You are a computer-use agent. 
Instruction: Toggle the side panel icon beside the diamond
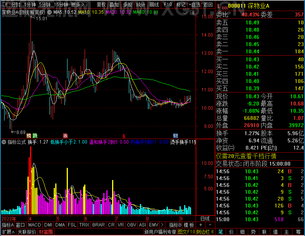[192, 13]
